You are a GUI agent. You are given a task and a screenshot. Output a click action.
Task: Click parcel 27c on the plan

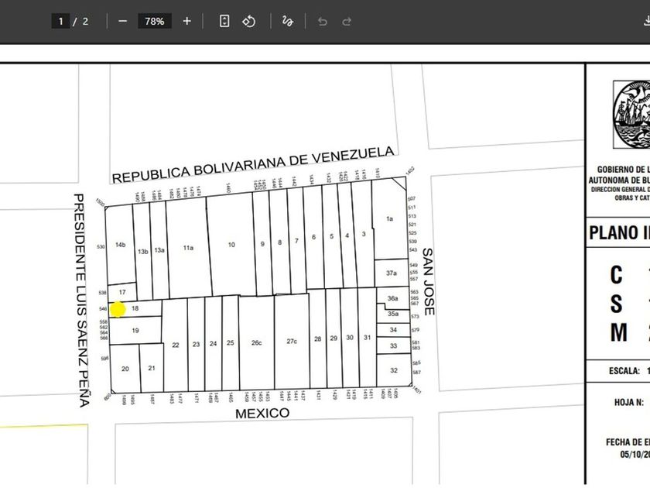coord(292,341)
